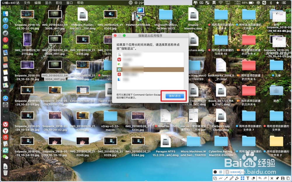Cancel snip with the X icon
This screenshot has width=292, height=182.
point(272,178)
